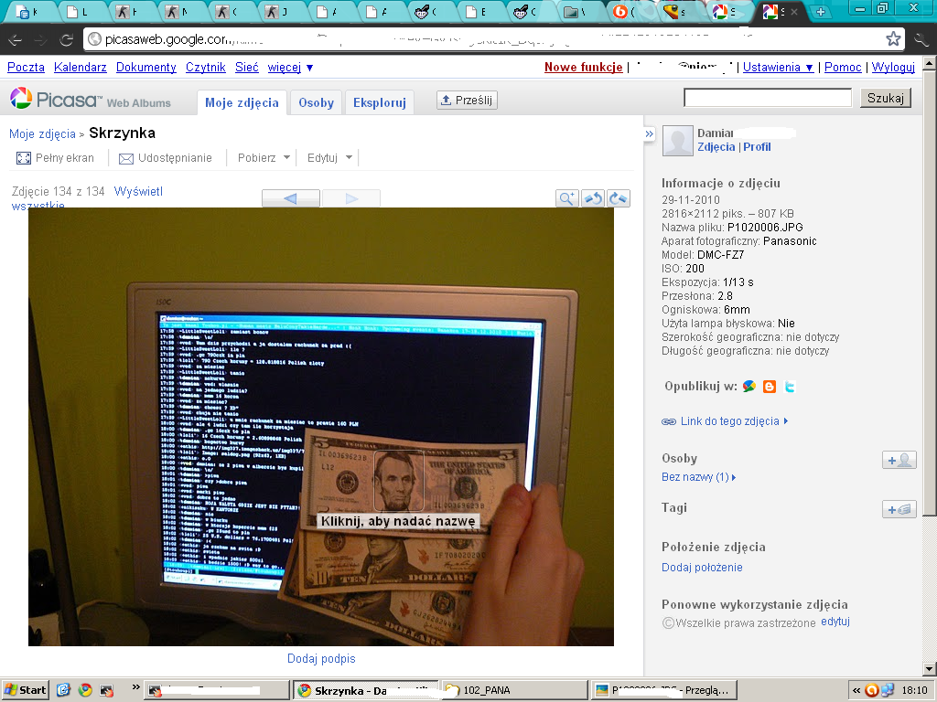Viewport: 937px width, 702px height.
Task: Click Dodaj podpis below the photo
Action: [x=321, y=658]
